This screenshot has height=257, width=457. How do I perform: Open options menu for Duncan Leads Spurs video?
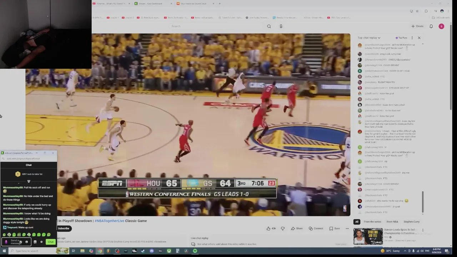point(423,231)
